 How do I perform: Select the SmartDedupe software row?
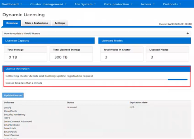[12, 125]
